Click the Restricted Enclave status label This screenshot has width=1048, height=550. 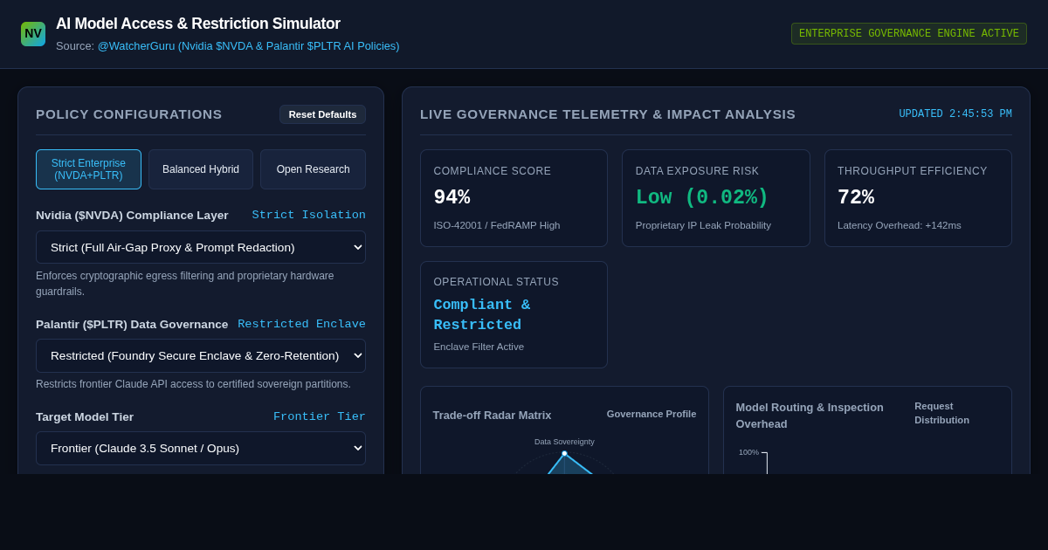pyautogui.click(x=302, y=324)
